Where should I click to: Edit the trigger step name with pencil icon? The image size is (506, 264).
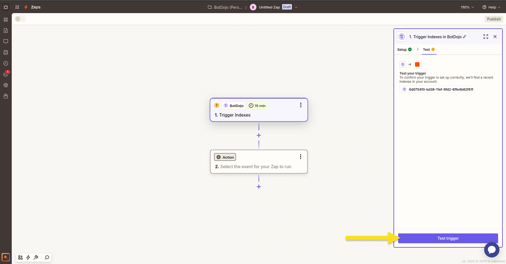point(464,37)
